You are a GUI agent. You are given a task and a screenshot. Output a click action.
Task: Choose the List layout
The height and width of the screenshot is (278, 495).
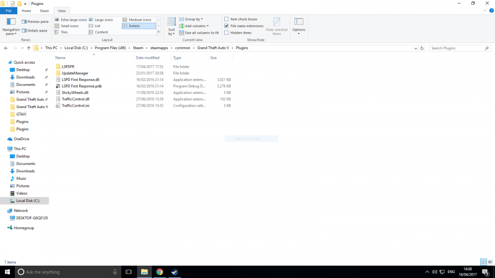(95, 26)
